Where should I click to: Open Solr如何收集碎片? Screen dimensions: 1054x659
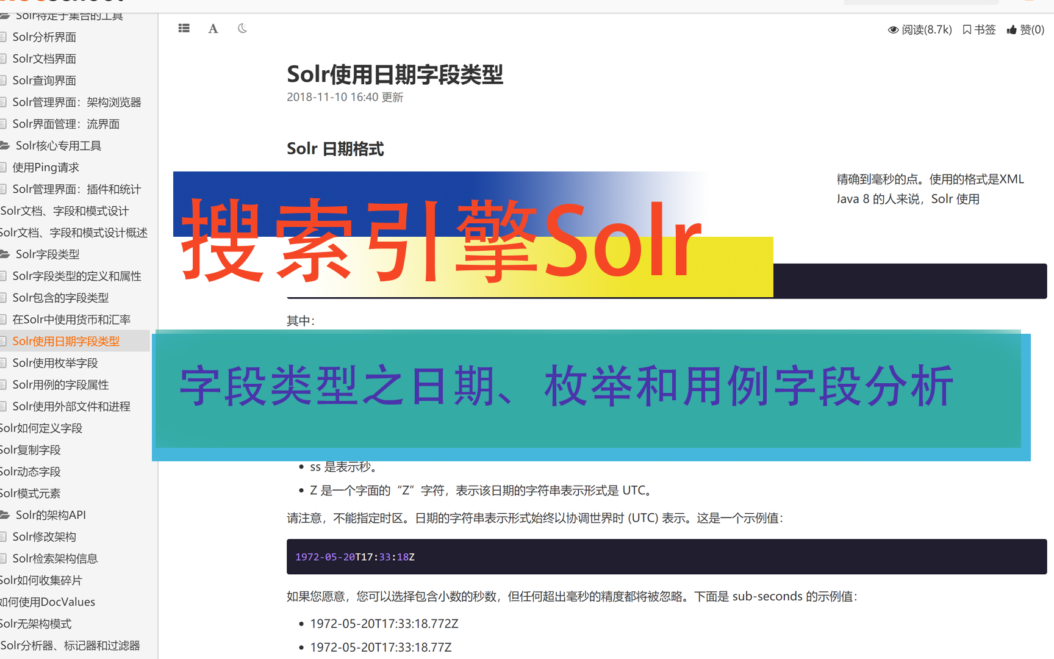(x=41, y=580)
